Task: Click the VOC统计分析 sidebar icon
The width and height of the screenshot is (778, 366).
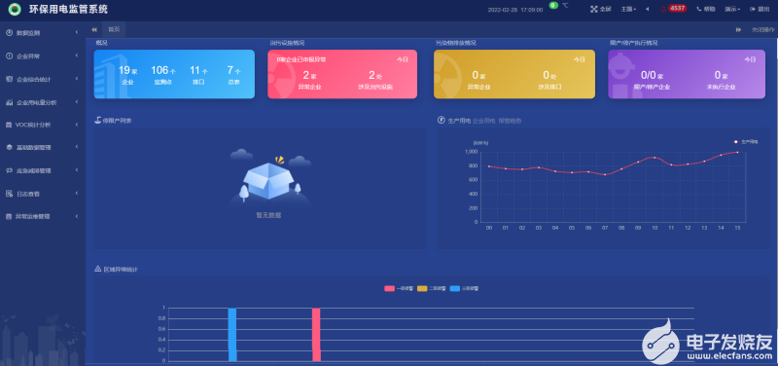Action: [x=9, y=125]
